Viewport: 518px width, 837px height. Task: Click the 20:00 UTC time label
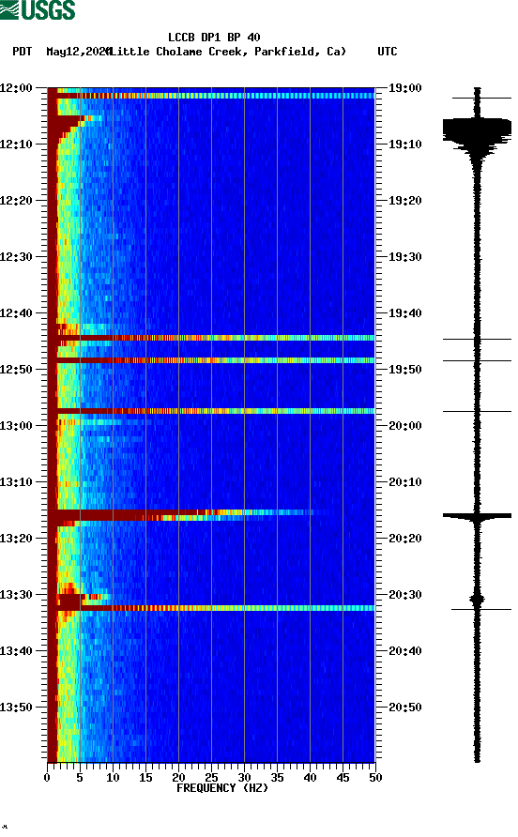404,425
